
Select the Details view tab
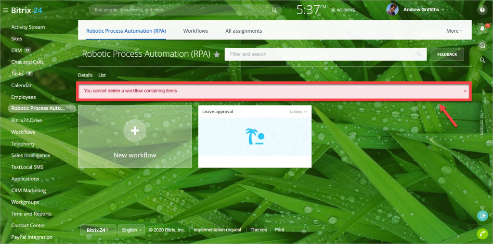click(x=85, y=75)
